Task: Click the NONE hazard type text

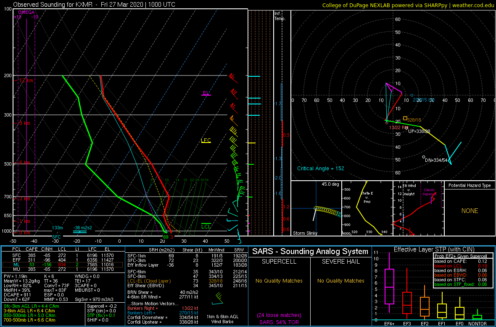Action: click(x=470, y=211)
